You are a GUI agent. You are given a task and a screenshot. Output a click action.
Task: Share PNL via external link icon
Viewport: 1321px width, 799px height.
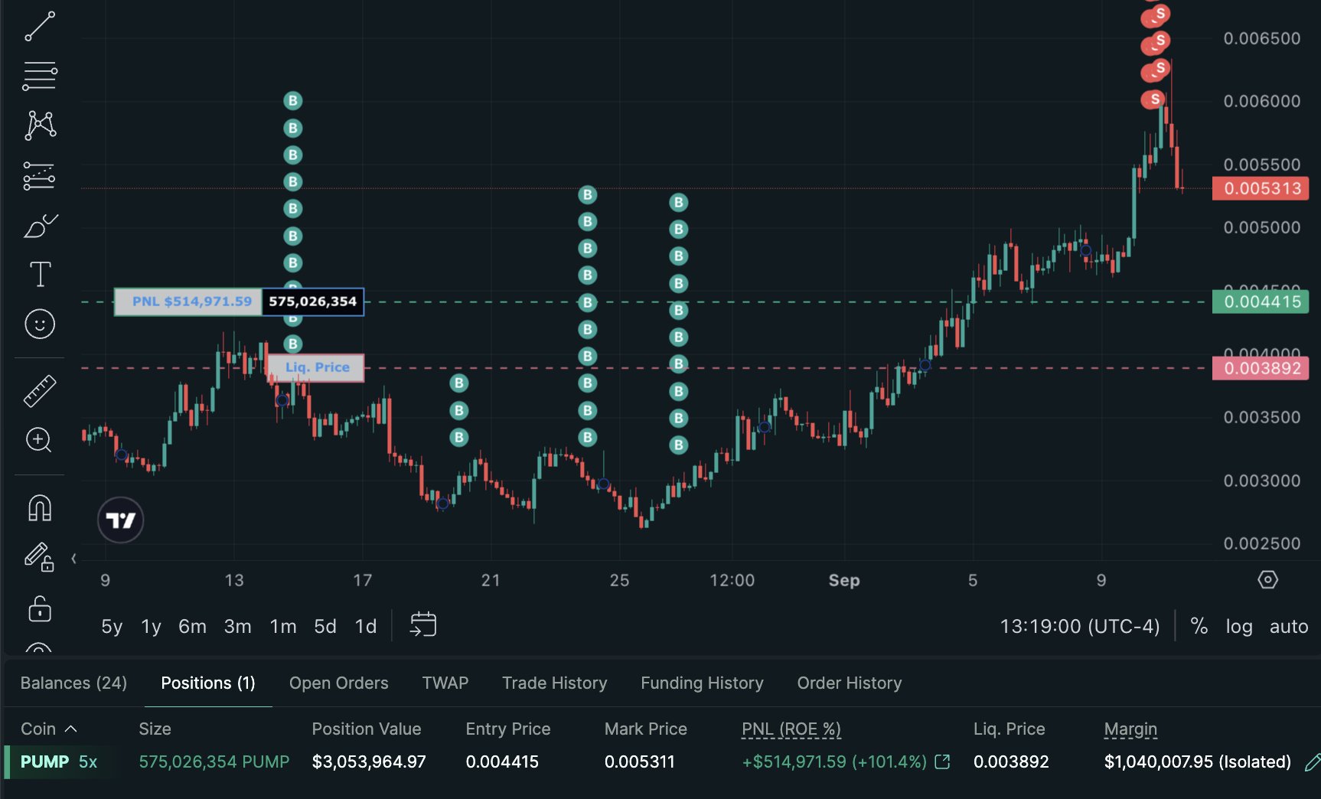(x=943, y=761)
